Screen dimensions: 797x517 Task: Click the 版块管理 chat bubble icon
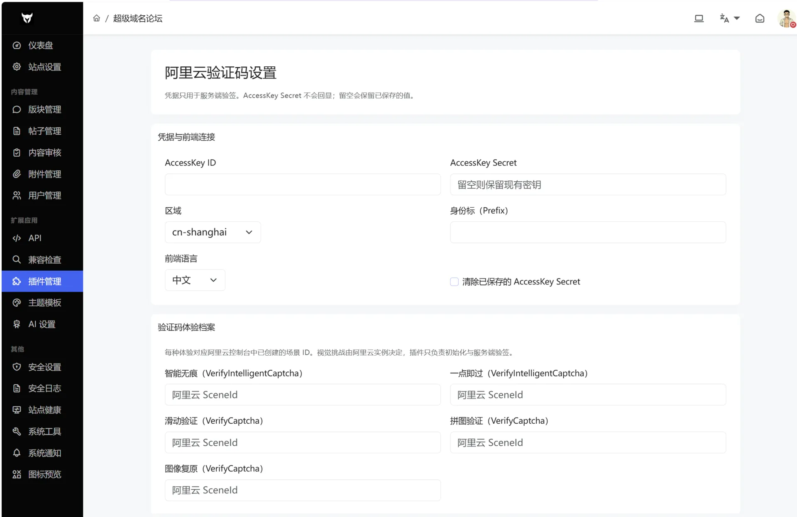17,109
